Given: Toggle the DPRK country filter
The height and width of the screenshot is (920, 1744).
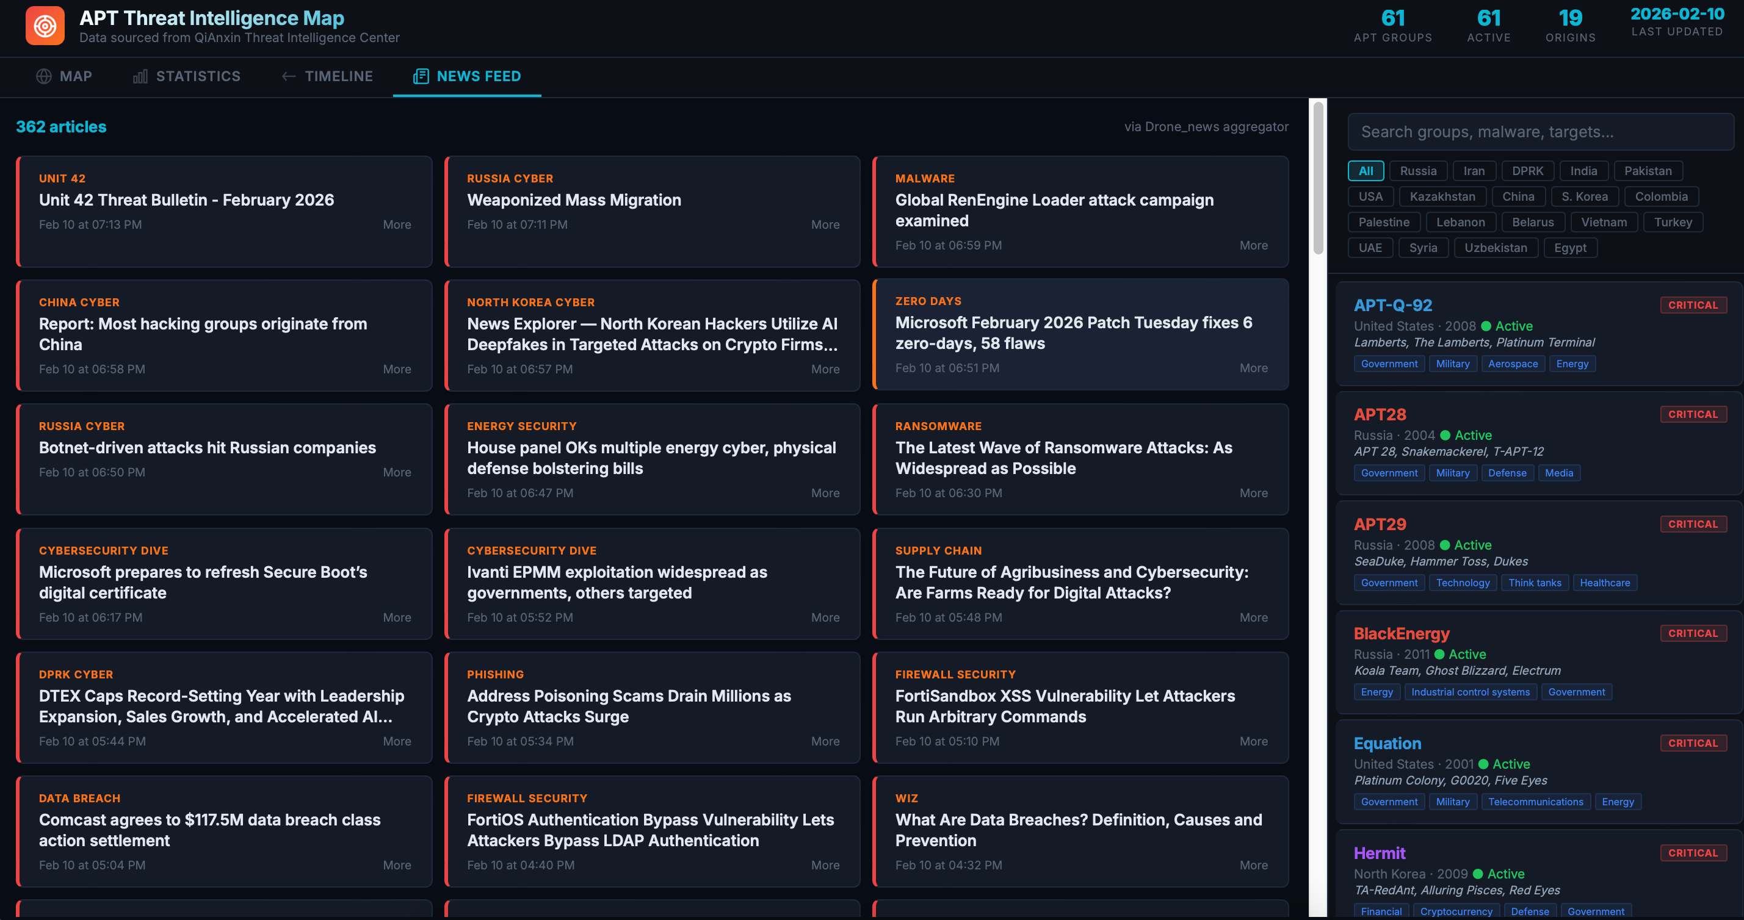Looking at the screenshot, I should [1527, 171].
